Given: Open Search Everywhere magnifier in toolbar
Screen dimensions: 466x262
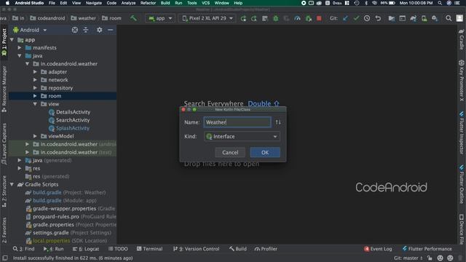Looking at the screenshot, I should tap(449, 18).
